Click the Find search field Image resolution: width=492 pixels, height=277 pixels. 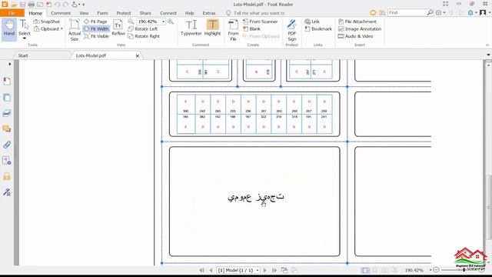click(407, 12)
